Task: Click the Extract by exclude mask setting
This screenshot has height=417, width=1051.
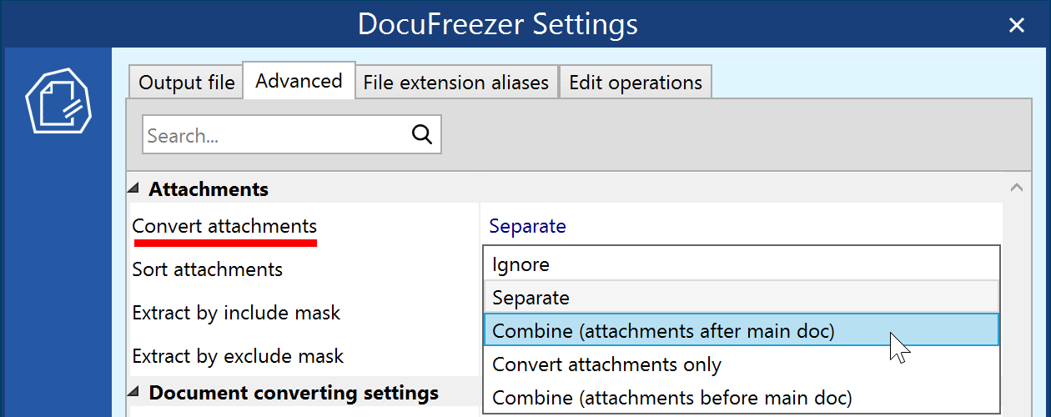Action: click(x=238, y=356)
